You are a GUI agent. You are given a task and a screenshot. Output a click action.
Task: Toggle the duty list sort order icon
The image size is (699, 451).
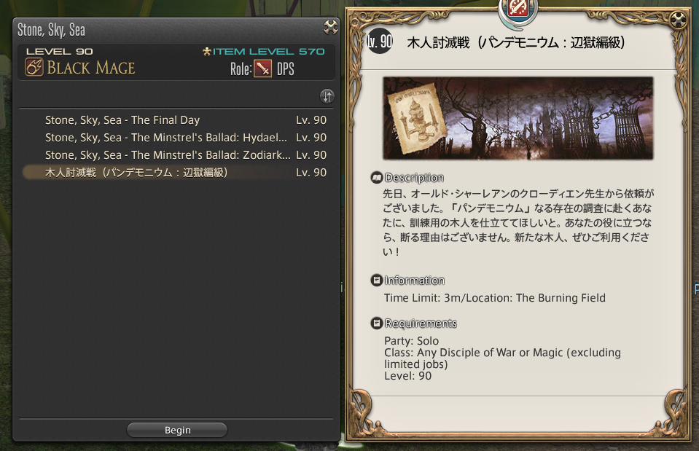pos(327,96)
